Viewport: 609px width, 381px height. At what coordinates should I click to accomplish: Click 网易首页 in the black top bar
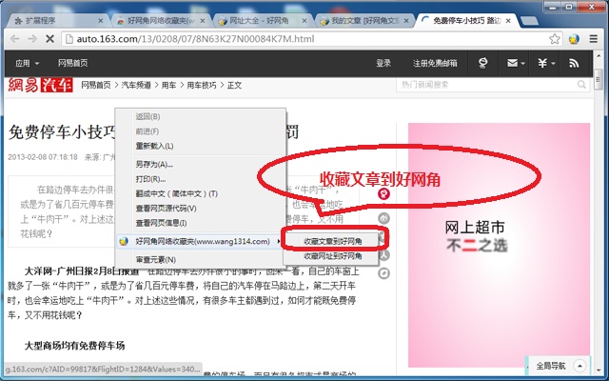pyautogui.click(x=72, y=63)
